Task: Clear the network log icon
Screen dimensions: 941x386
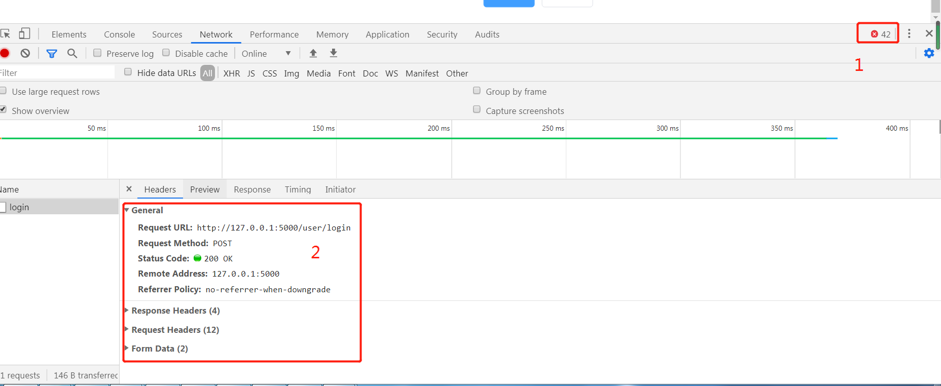Action: pos(25,53)
